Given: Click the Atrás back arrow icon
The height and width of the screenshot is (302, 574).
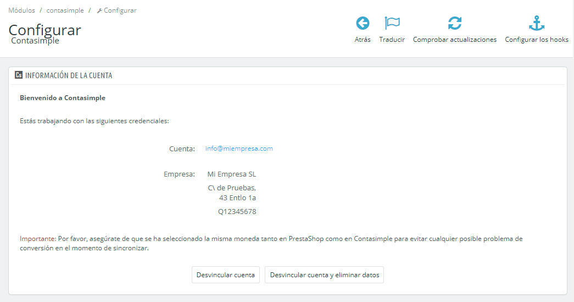Looking at the screenshot, I should pyautogui.click(x=363, y=23).
